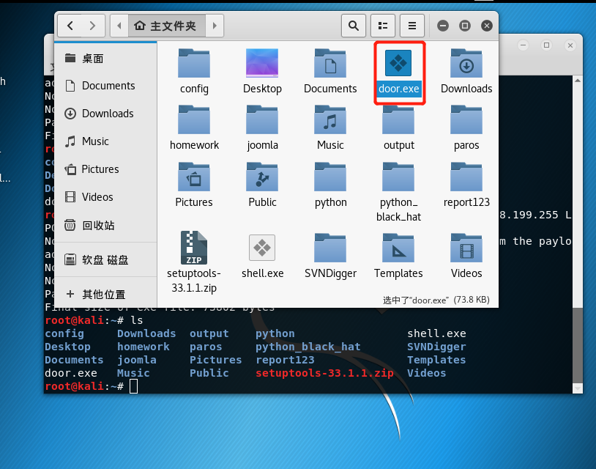
Task: Click the search icon in file manager toolbar
Action: click(354, 26)
